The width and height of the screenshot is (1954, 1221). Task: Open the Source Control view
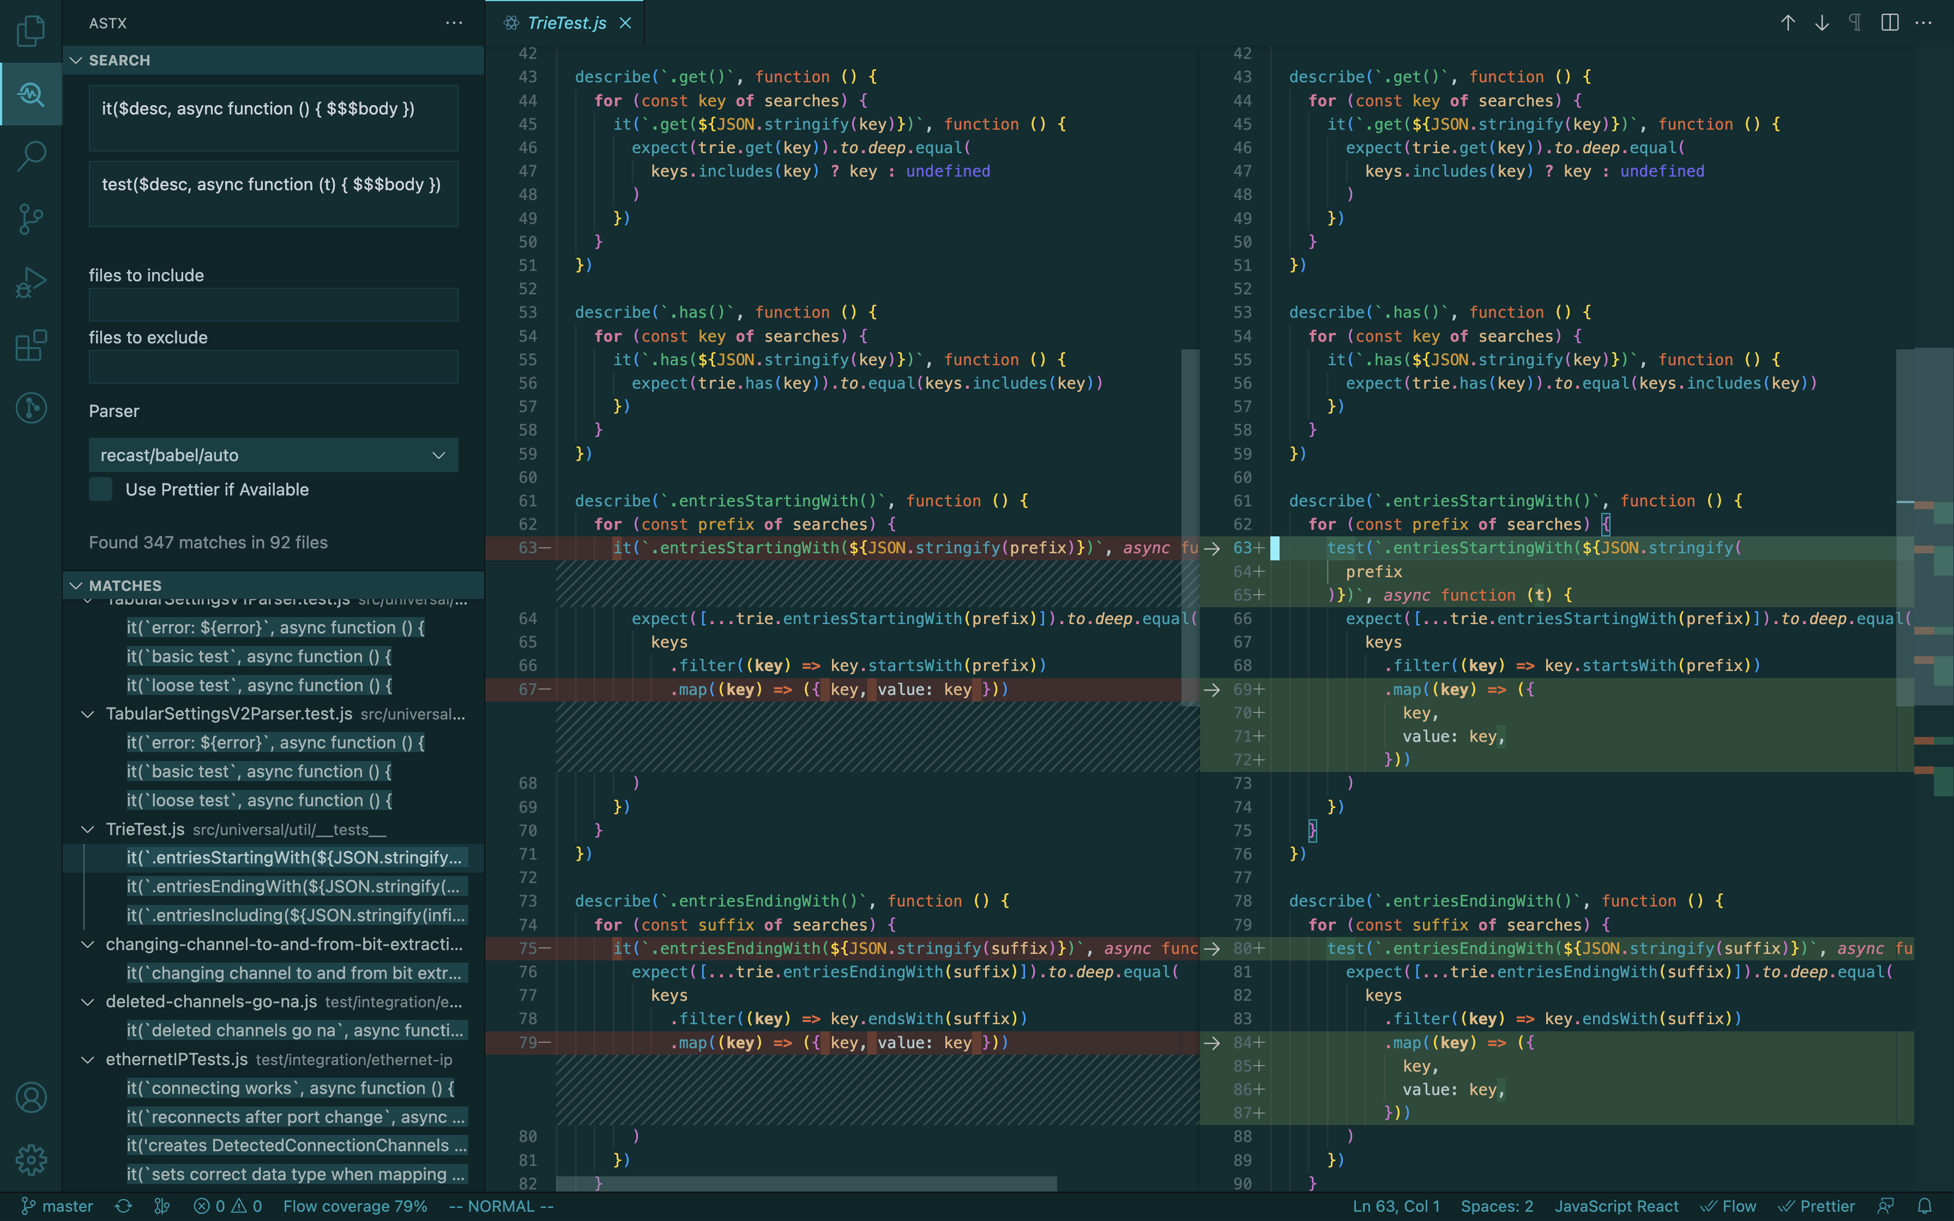pos(31,219)
